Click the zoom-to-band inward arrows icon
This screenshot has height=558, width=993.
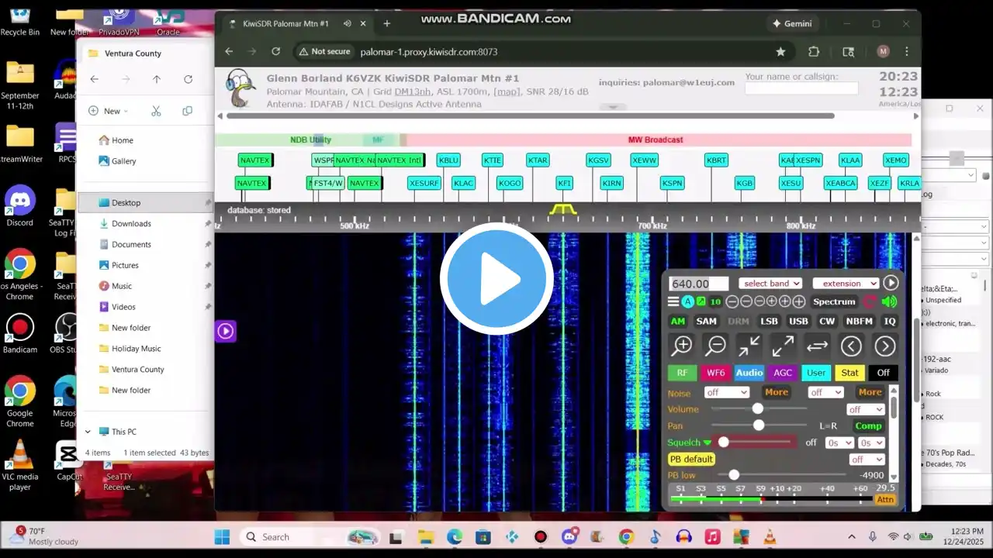tap(749, 346)
